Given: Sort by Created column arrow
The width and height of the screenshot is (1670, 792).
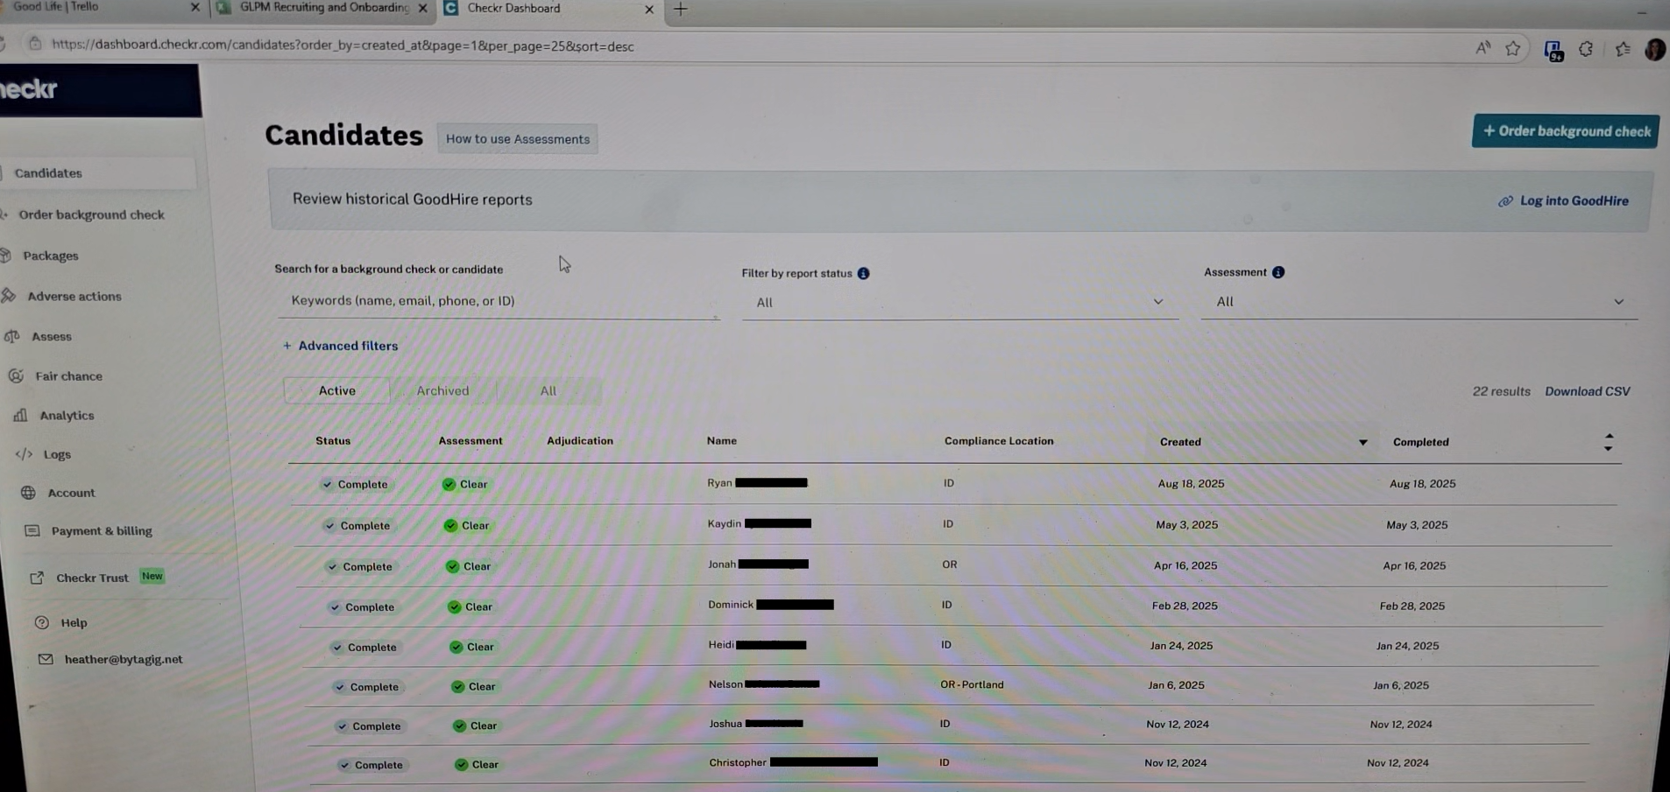Looking at the screenshot, I should pyautogui.click(x=1362, y=442).
